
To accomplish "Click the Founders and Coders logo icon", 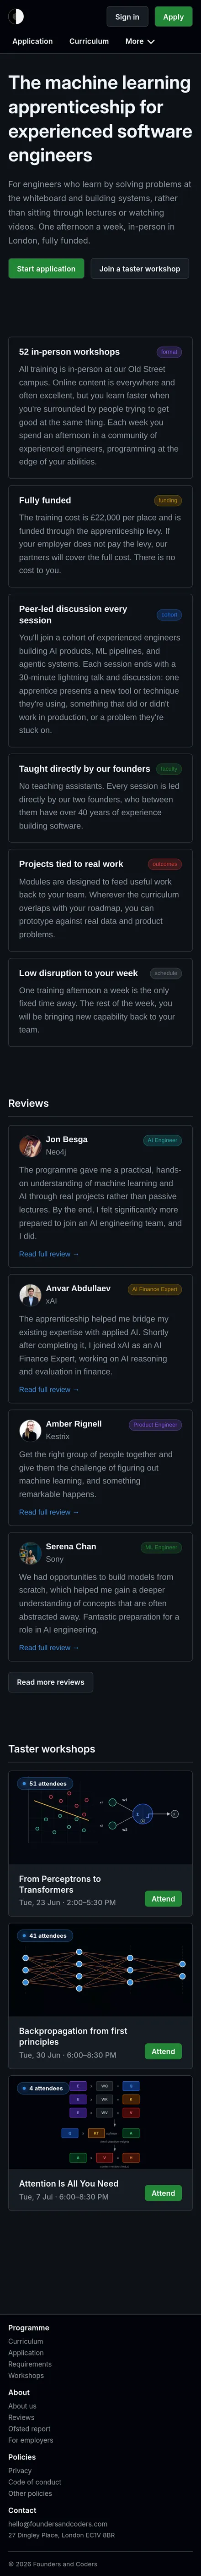I will click(x=16, y=17).
